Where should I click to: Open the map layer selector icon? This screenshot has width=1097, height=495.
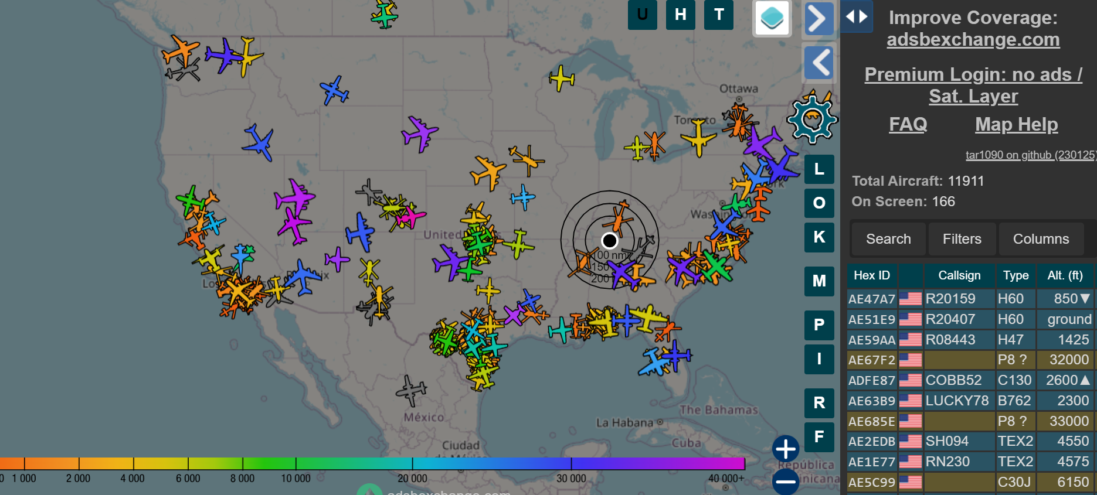coord(772,18)
